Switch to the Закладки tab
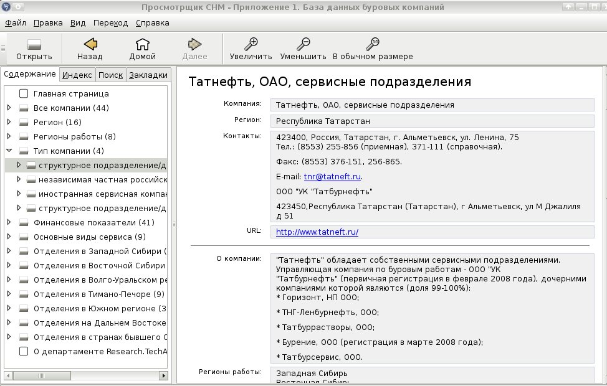The image size is (607, 386). tap(148, 75)
